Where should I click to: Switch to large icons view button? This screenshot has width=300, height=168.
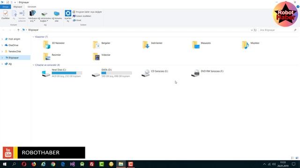pos(297,158)
